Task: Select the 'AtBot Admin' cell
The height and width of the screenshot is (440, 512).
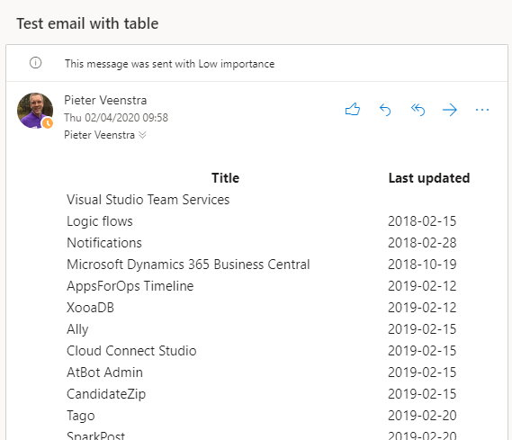Action: (x=104, y=373)
